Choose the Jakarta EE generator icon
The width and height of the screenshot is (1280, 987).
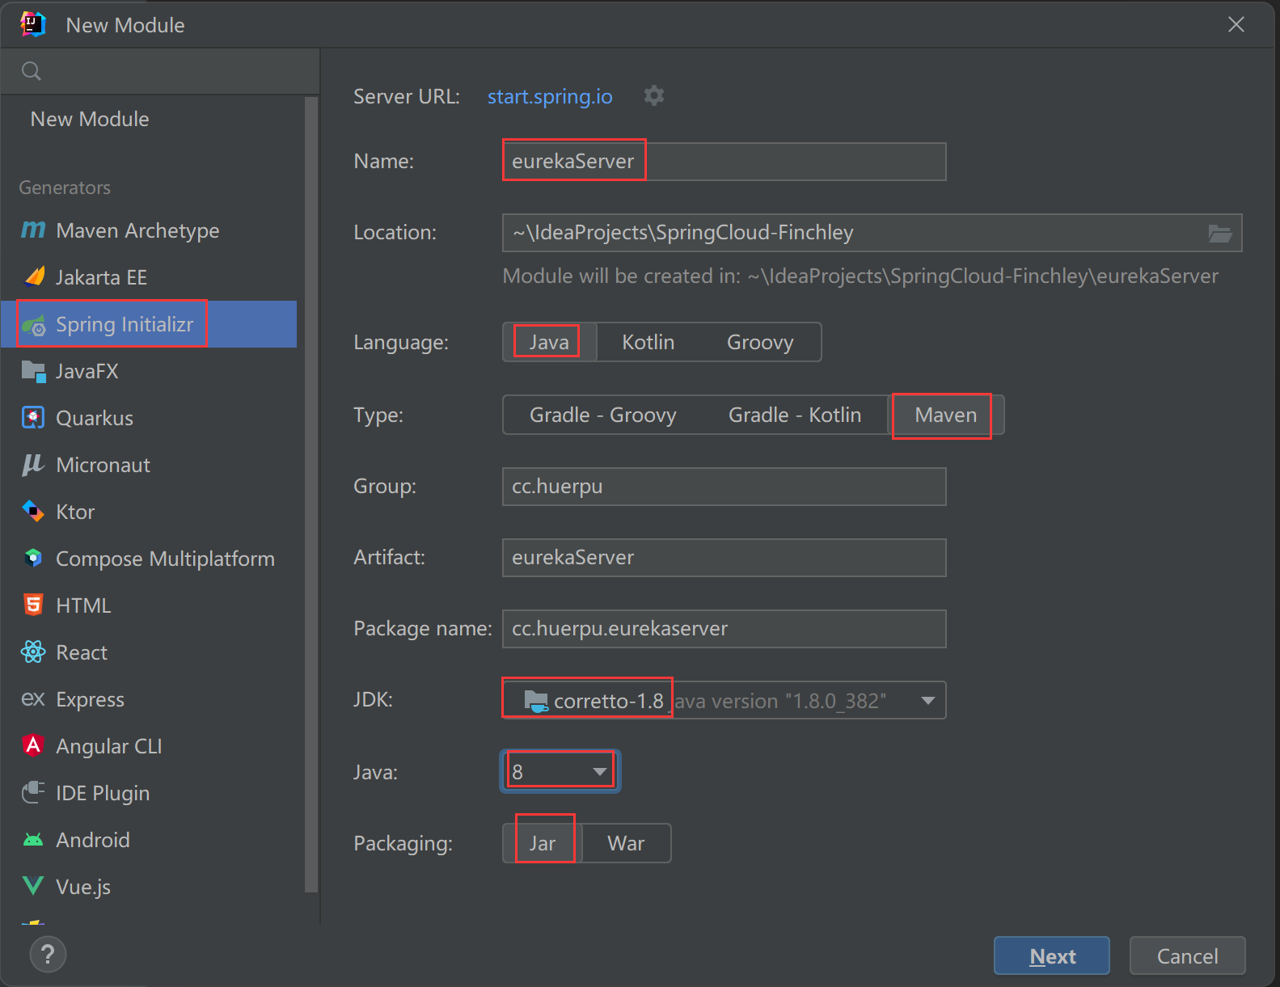pyautogui.click(x=34, y=277)
